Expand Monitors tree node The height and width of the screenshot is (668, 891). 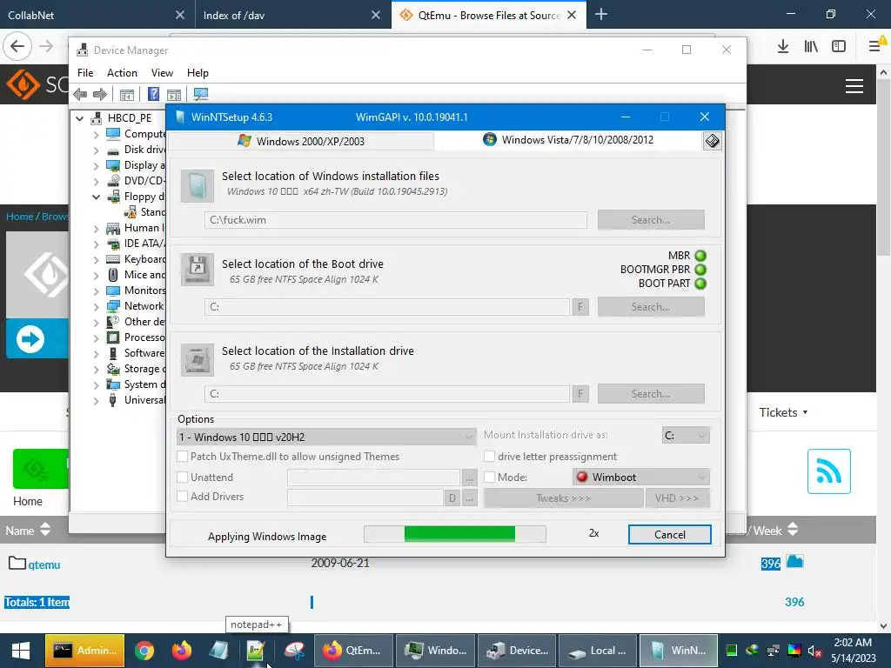96,291
